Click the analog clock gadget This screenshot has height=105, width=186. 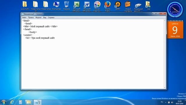[x=175, y=10]
